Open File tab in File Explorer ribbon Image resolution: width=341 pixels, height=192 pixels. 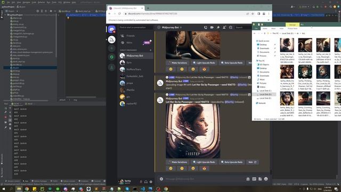[256, 28]
